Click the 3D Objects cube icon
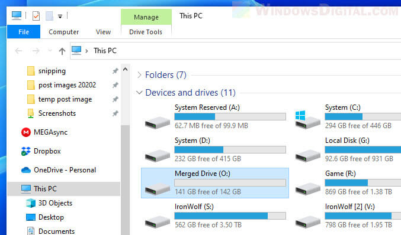 [x=31, y=203]
